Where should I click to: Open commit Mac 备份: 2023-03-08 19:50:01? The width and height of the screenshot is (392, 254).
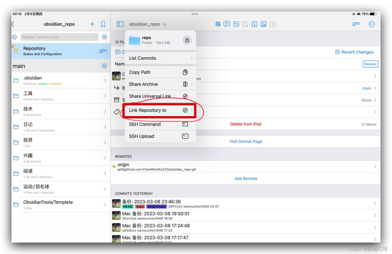pyautogui.click(x=246, y=216)
